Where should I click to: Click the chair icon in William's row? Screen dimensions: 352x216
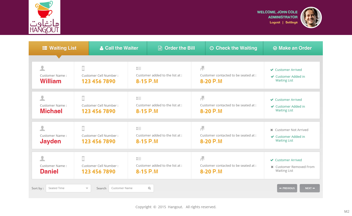tap(202, 68)
